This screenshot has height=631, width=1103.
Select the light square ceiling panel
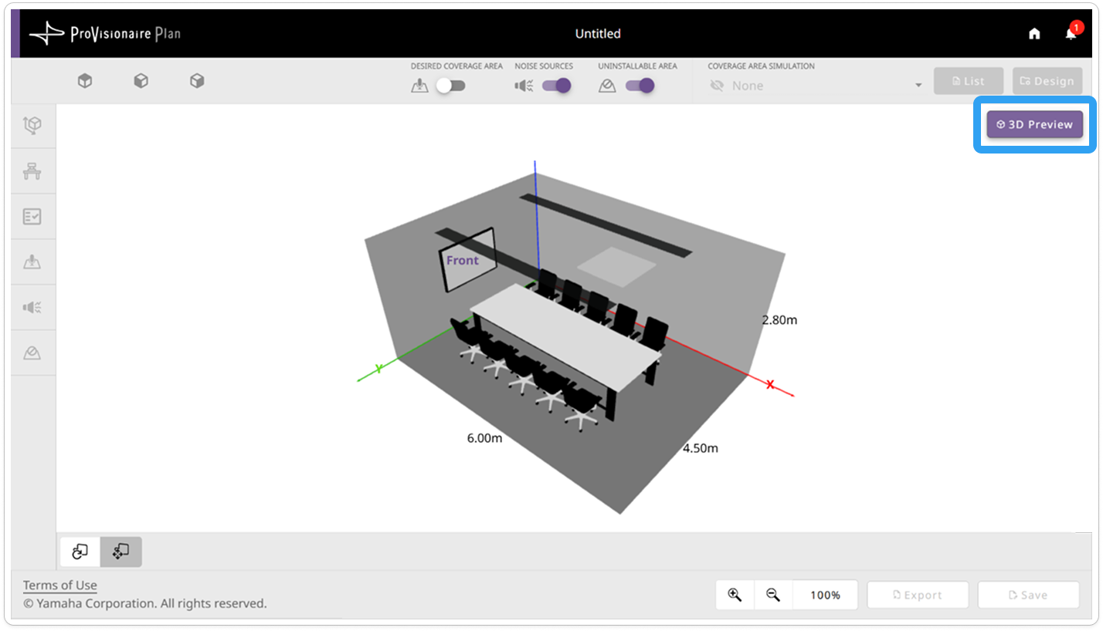pyautogui.click(x=617, y=266)
